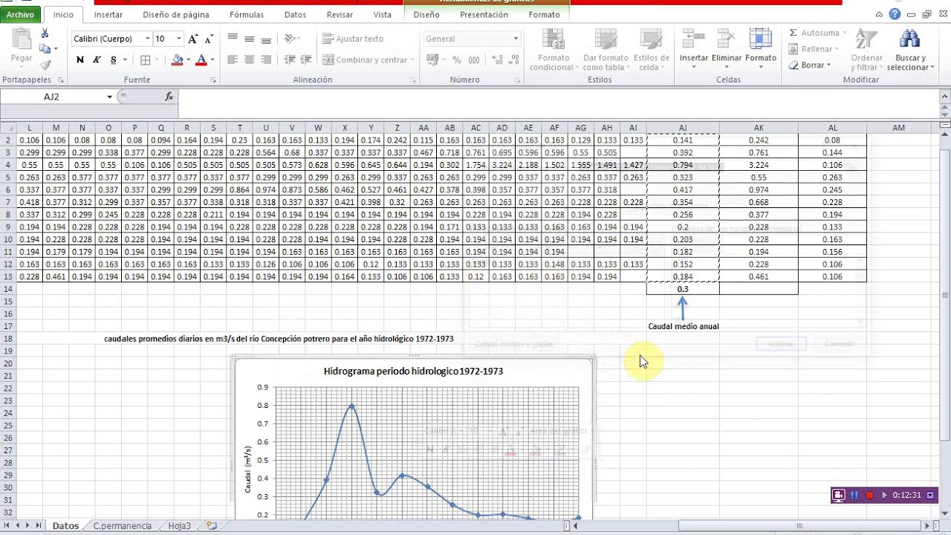
Task: Switch to the Fórmulas tab
Action: [x=247, y=15]
